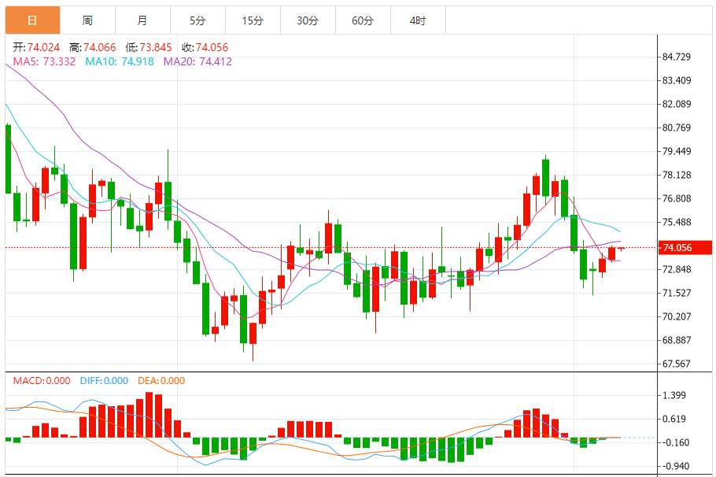Click the 71.527 price axis label
This screenshot has height=477, width=716.
[x=677, y=293]
